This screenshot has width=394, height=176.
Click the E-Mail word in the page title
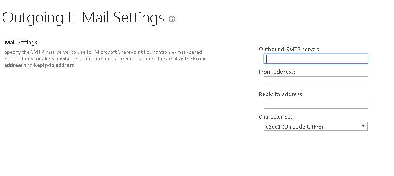[88, 18]
